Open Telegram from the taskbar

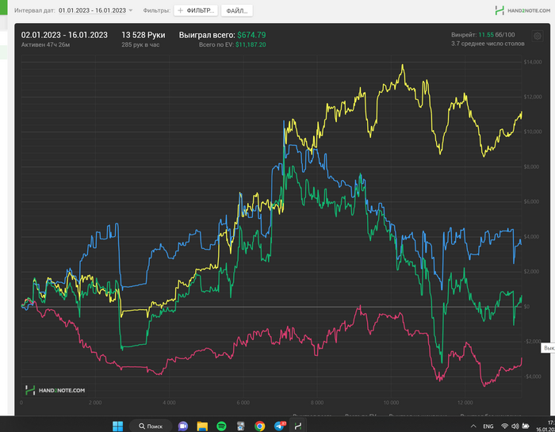click(279, 426)
